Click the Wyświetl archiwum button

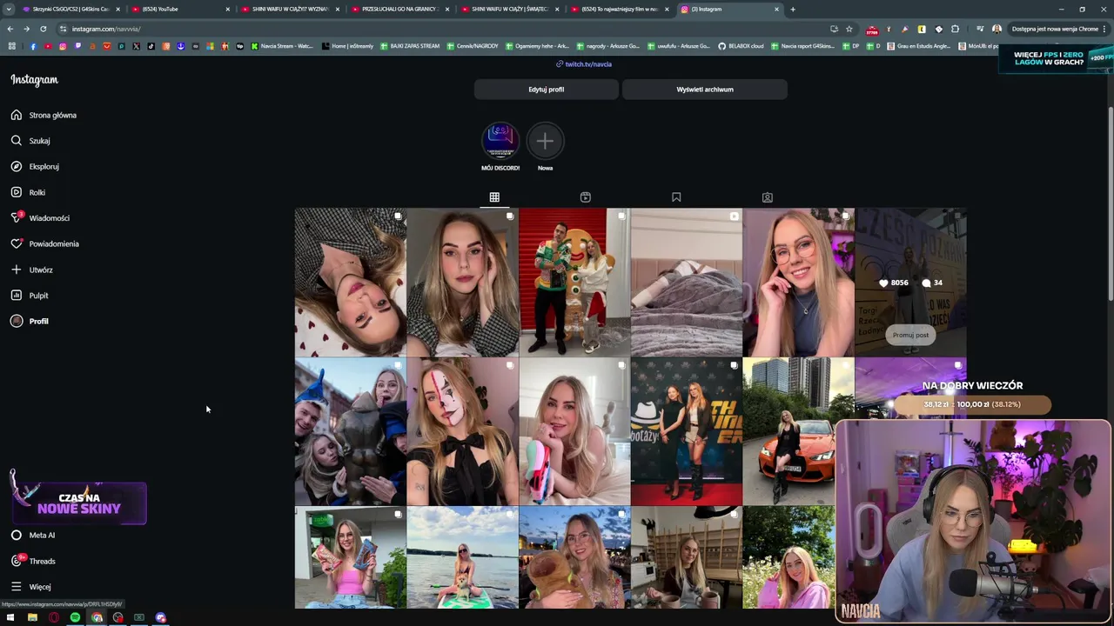tap(705, 90)
